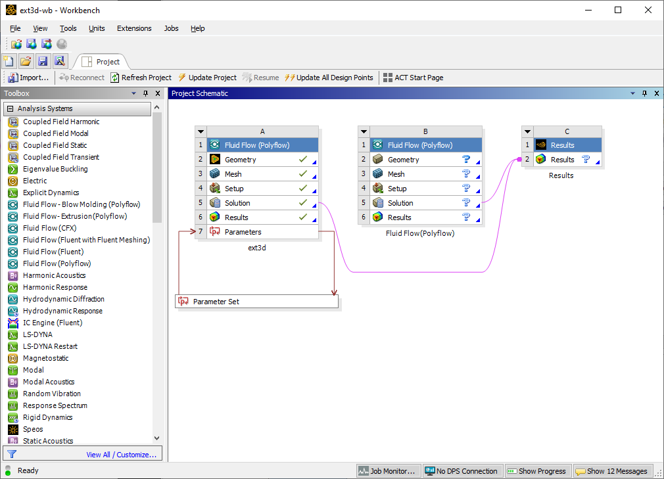Toggle Show Progress in the status bar
This screenshot has height=479, width=664.
[537, 470]
